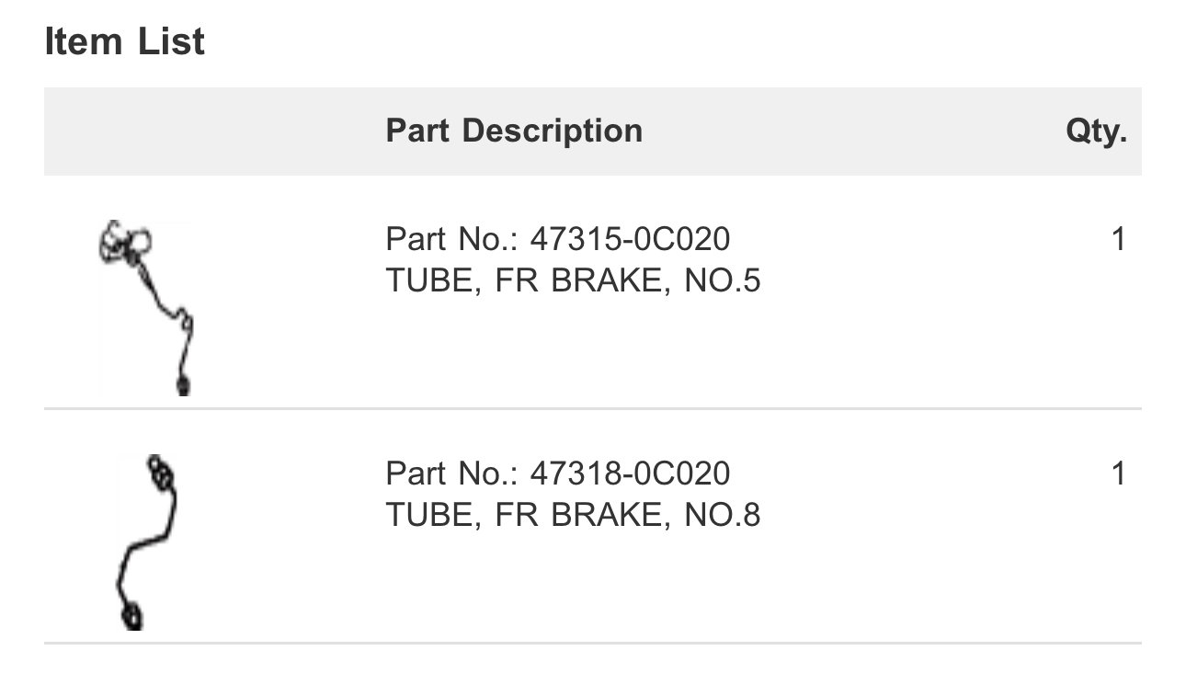1186x696 pixels.
Task: Click the bottom fitting of NO.5 tube drawing
Action: (182, 385)
